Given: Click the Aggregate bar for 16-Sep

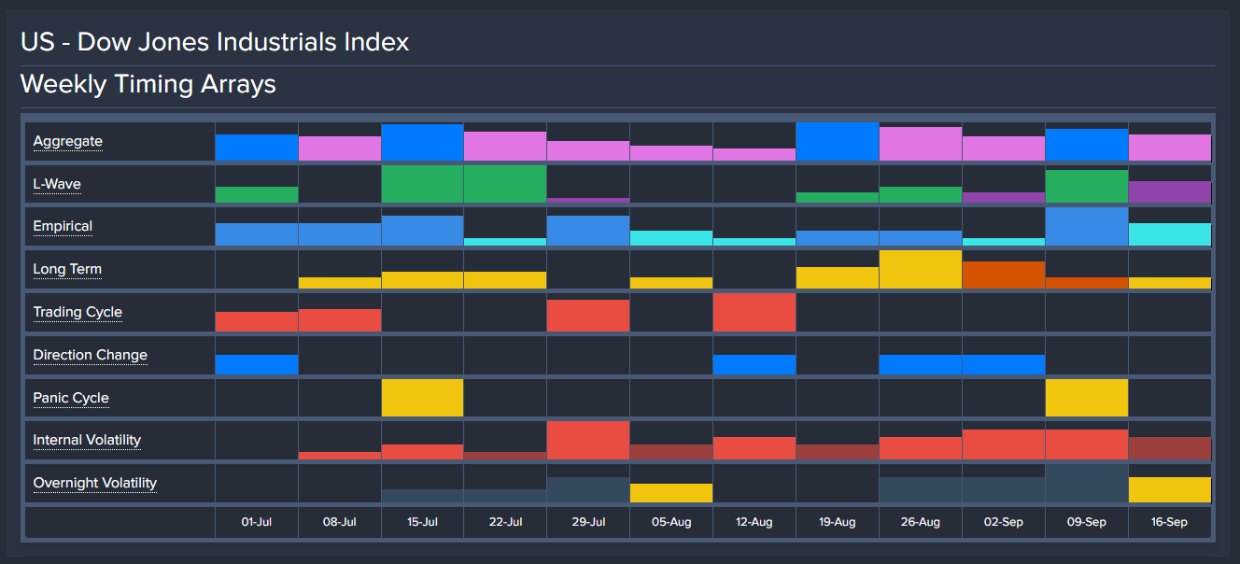Looking at the screenshot, I should pos(1170,148).
